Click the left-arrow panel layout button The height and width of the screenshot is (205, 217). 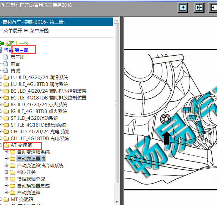(213, 7)
